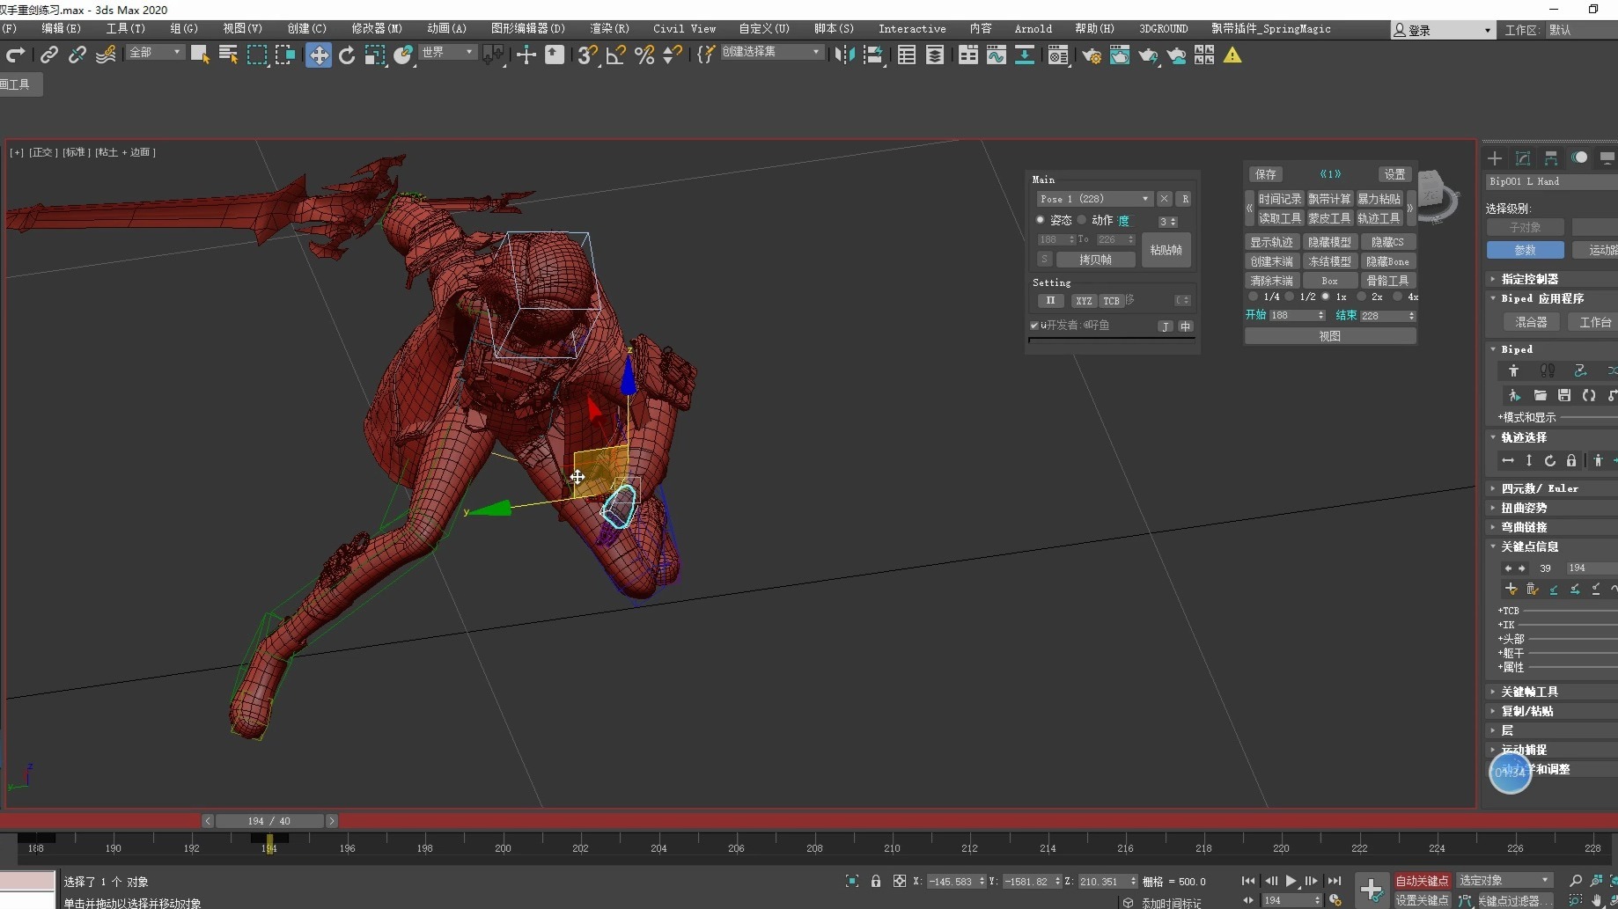This screenshot has width=1618, height=909.
Task: Switch to the Modify panel icon
Action: point(1523,158)
